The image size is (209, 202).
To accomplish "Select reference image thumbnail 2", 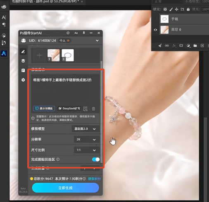I will coord(68,55).
